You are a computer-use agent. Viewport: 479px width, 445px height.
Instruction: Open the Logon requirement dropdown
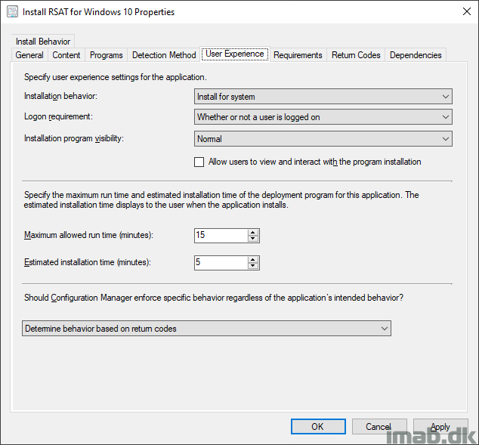pyautogui.click(x=323, y=117)
